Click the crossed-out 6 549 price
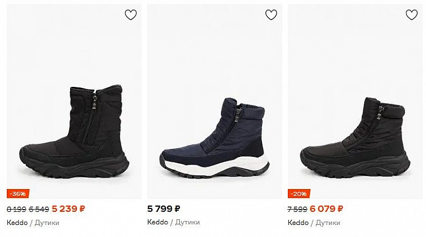Image resolution: width=426 pixels, height=237 pixels. [x=38, y=209]
